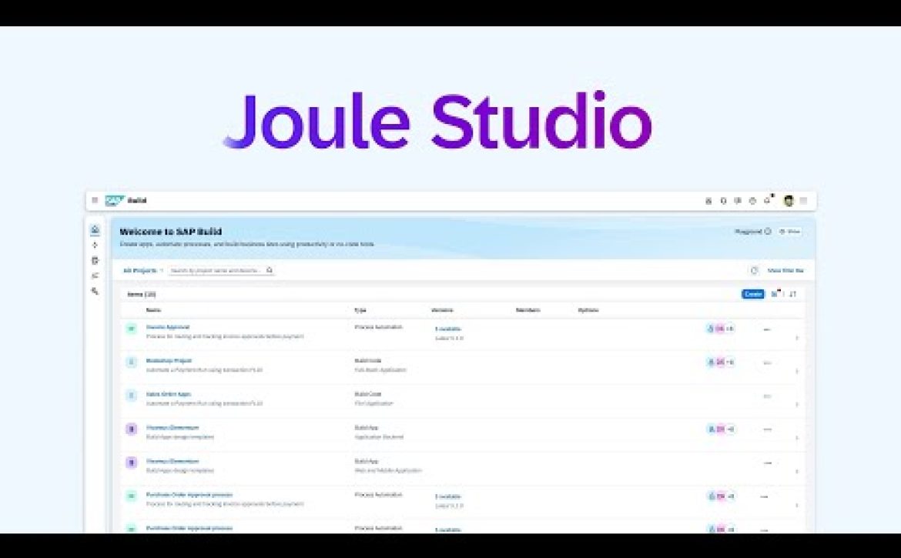
Task: Click the Type column header
Action: pos(360,310)
